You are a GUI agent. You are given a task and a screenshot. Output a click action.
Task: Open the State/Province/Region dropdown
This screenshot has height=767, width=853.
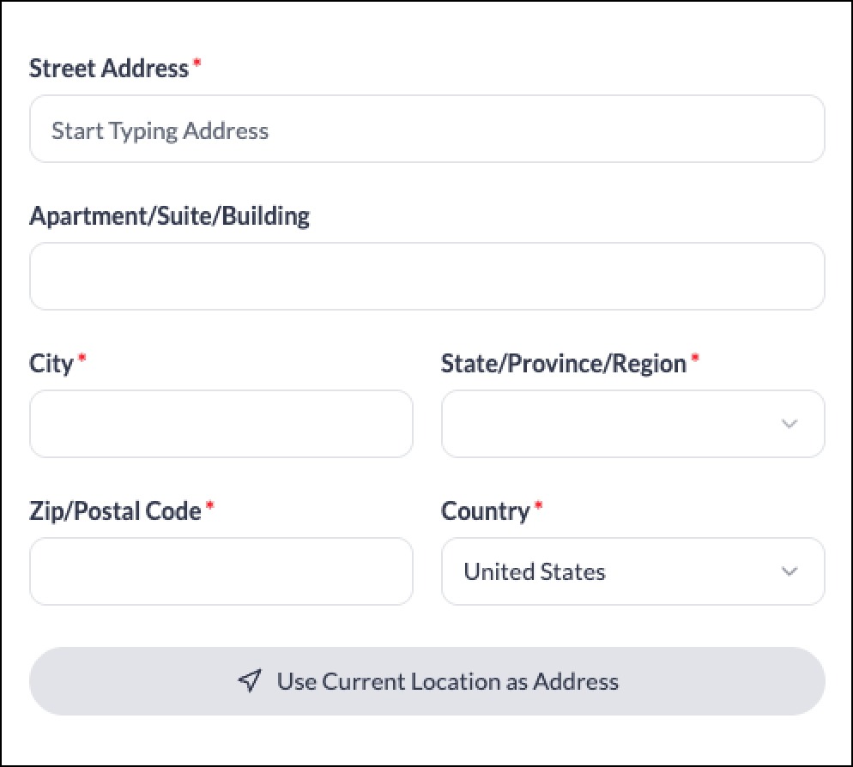click(633, 424)
